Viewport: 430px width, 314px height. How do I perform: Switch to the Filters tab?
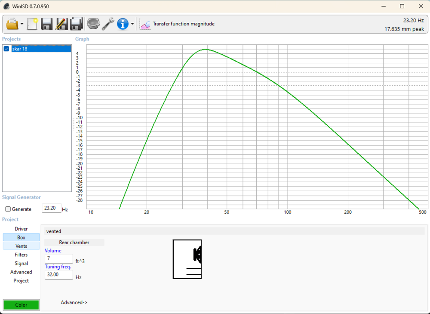pyautogui.click(x=21, y=255)
